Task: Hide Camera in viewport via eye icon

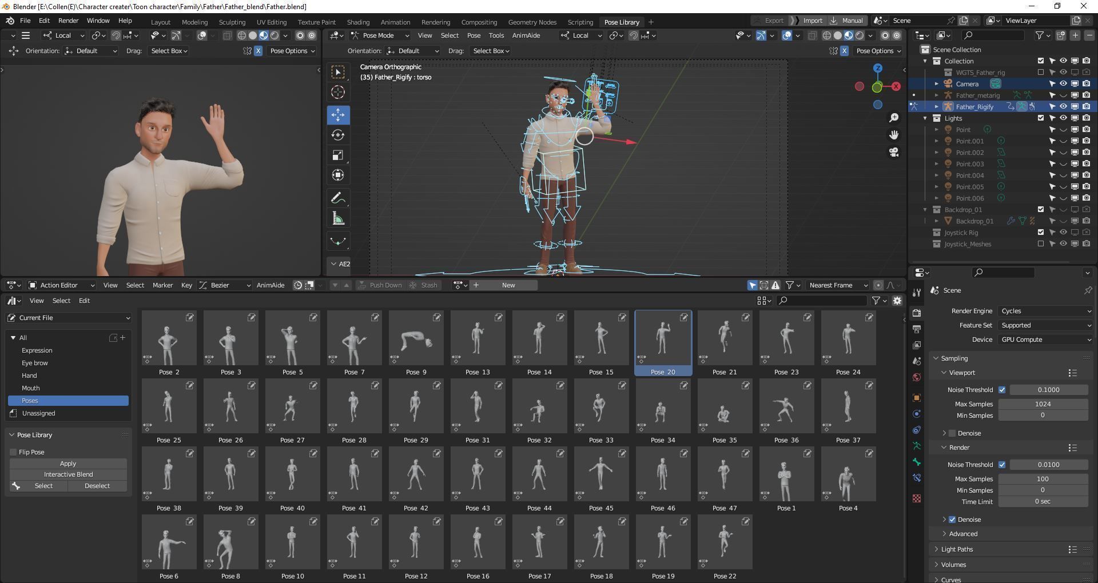Action: point(1063,83)
